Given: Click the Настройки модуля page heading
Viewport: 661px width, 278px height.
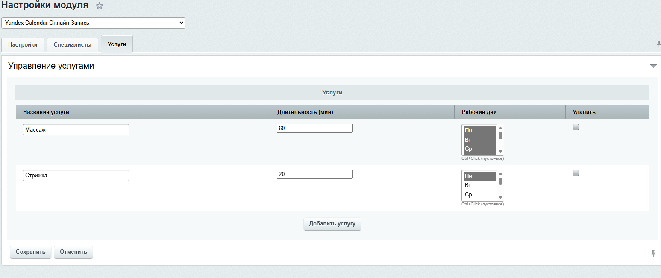Looking at the screenshot, I should click(x=45, y=6).
